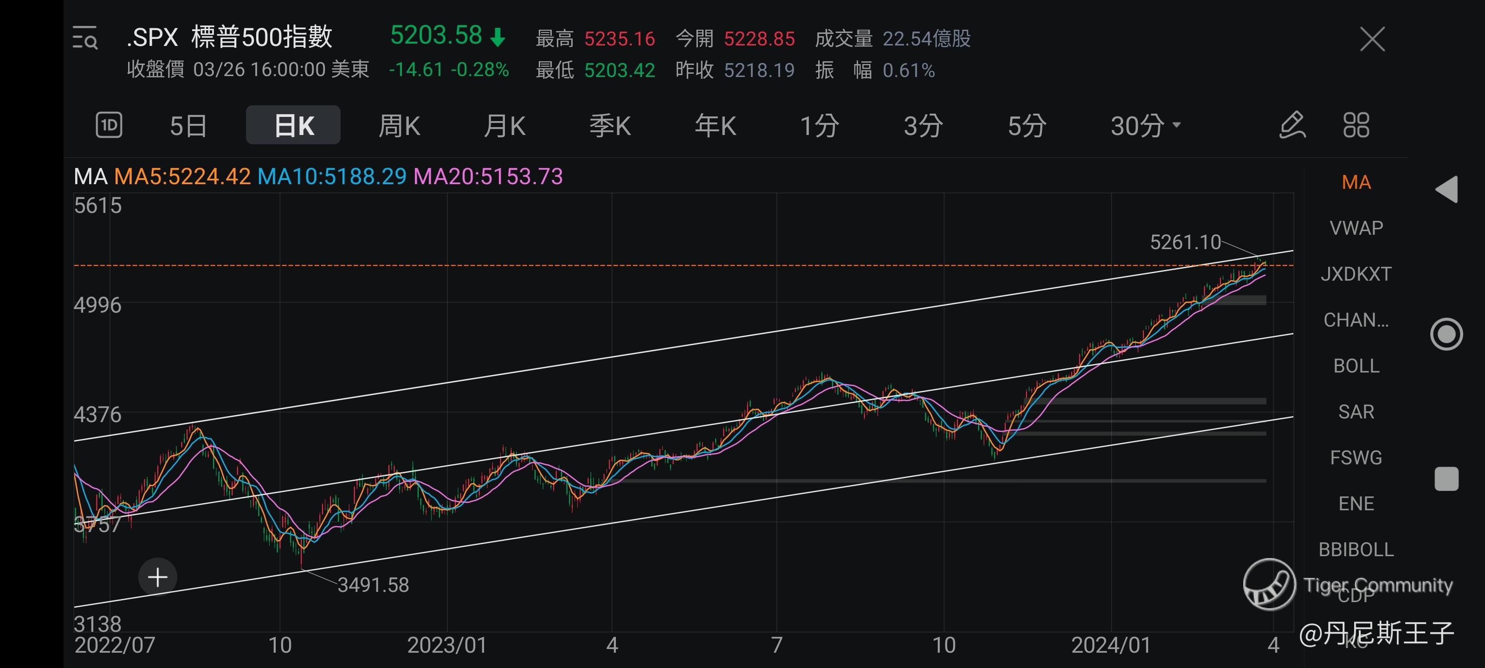
Task: Expand the 30分 interval dropdown
Action: tap(1145, 125)
